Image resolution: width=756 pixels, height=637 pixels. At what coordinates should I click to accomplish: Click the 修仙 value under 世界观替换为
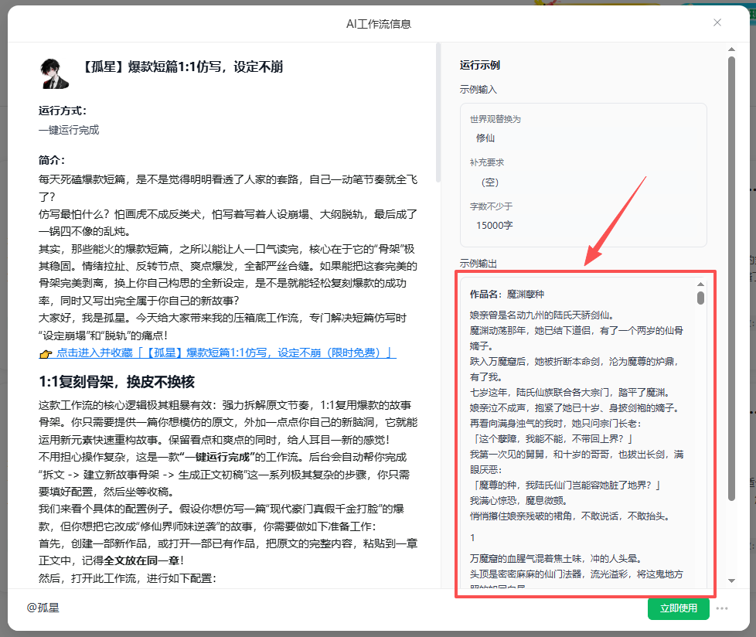click(485, 138)
